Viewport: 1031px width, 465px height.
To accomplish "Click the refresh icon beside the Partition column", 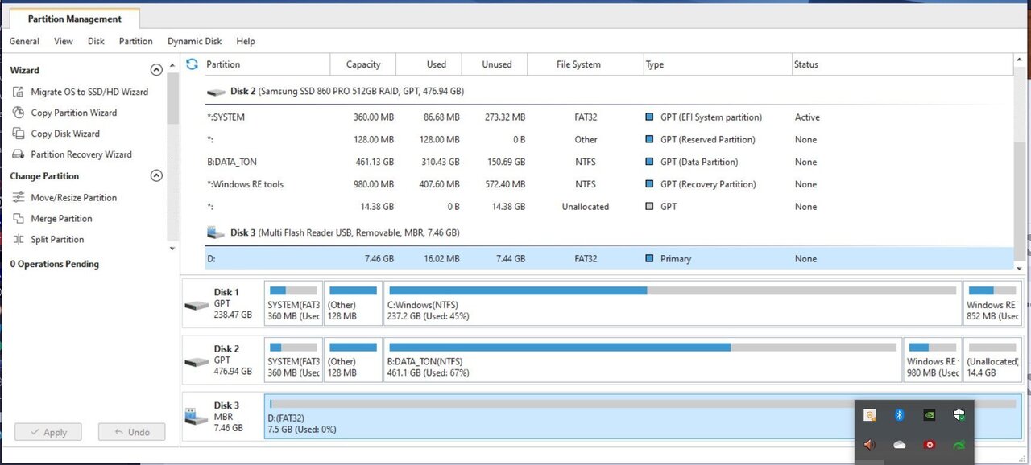I will pos(192,64).
